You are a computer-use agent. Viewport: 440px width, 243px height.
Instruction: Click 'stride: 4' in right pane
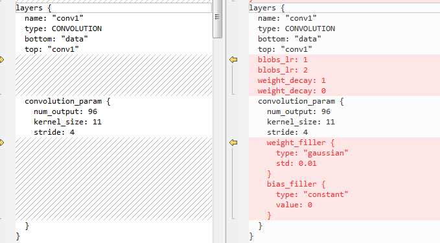click(288, 132)
